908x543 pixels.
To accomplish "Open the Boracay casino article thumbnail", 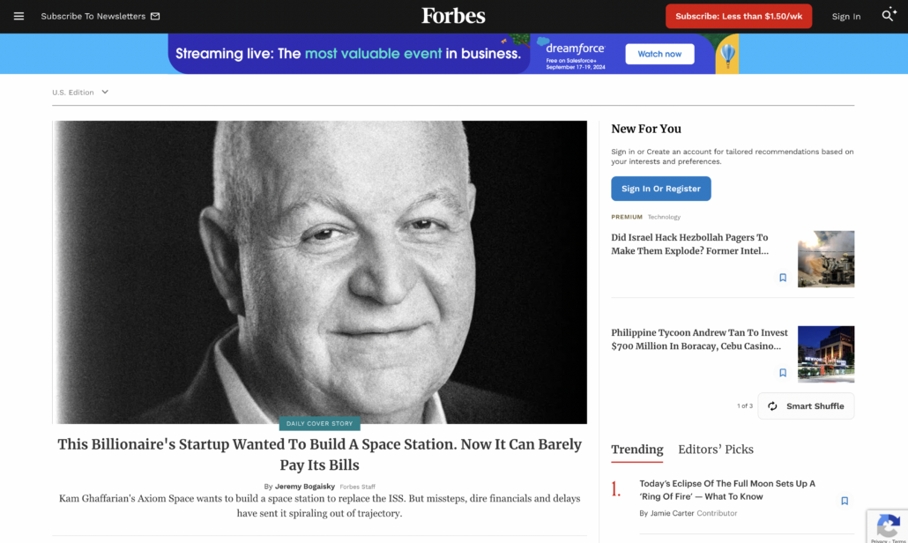I will click(x=825, y=353).
